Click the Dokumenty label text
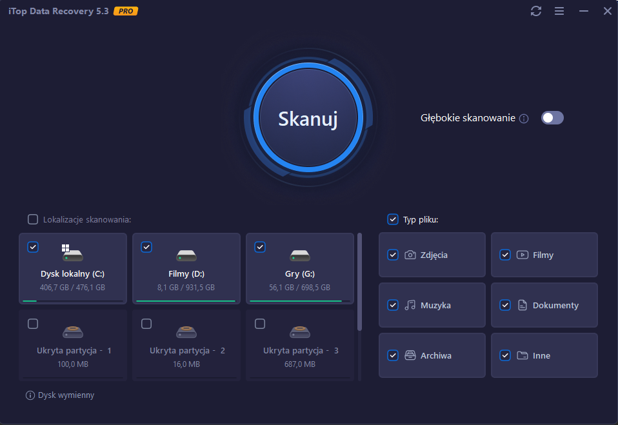Viewport: 618px width, 425px height. 555,306
